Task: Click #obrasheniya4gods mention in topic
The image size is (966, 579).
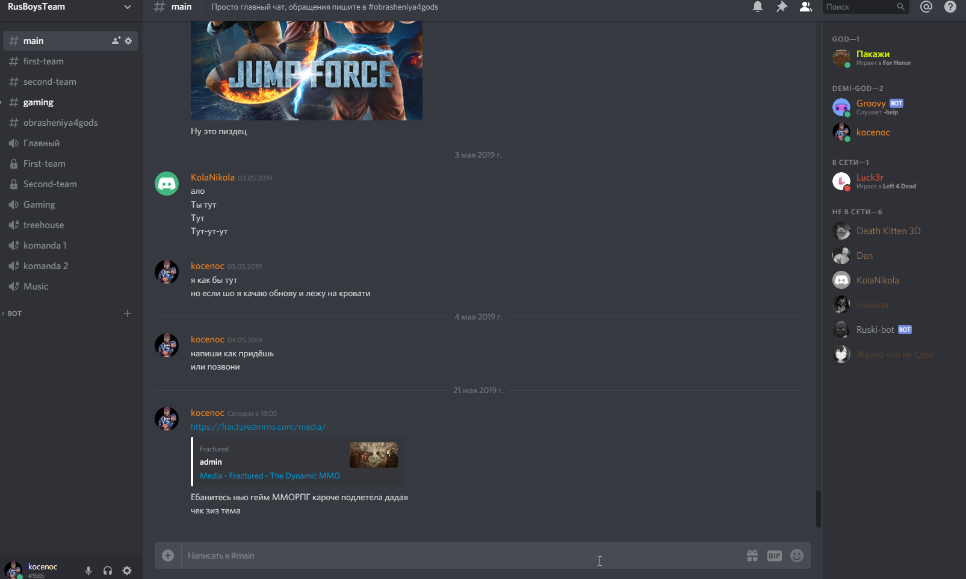Action: tap(403, 7)
